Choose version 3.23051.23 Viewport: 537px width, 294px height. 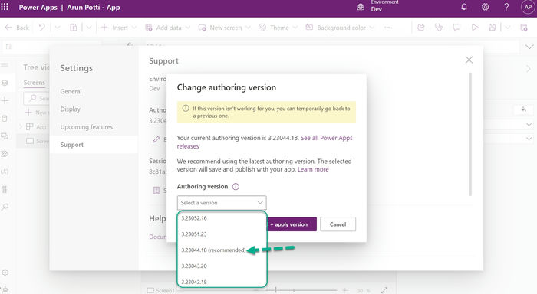(x=222, y=234)
